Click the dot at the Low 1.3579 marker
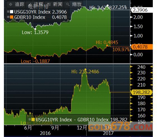Viewport: 157px width, 137px height. pyautogui.click(x=35, y=29)
